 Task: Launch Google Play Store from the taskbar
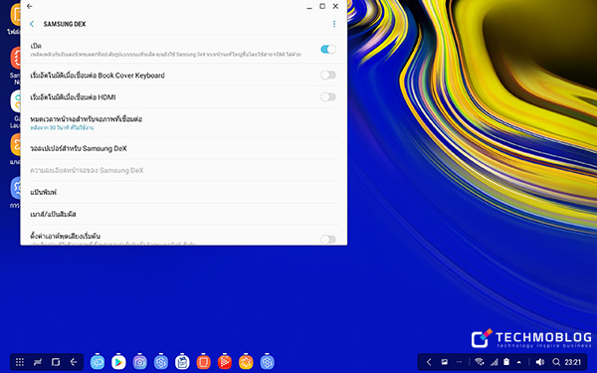click(118, 362)
